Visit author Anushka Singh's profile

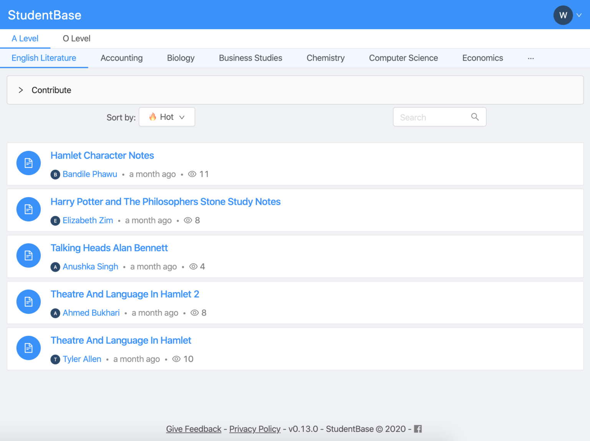point(90,267)
